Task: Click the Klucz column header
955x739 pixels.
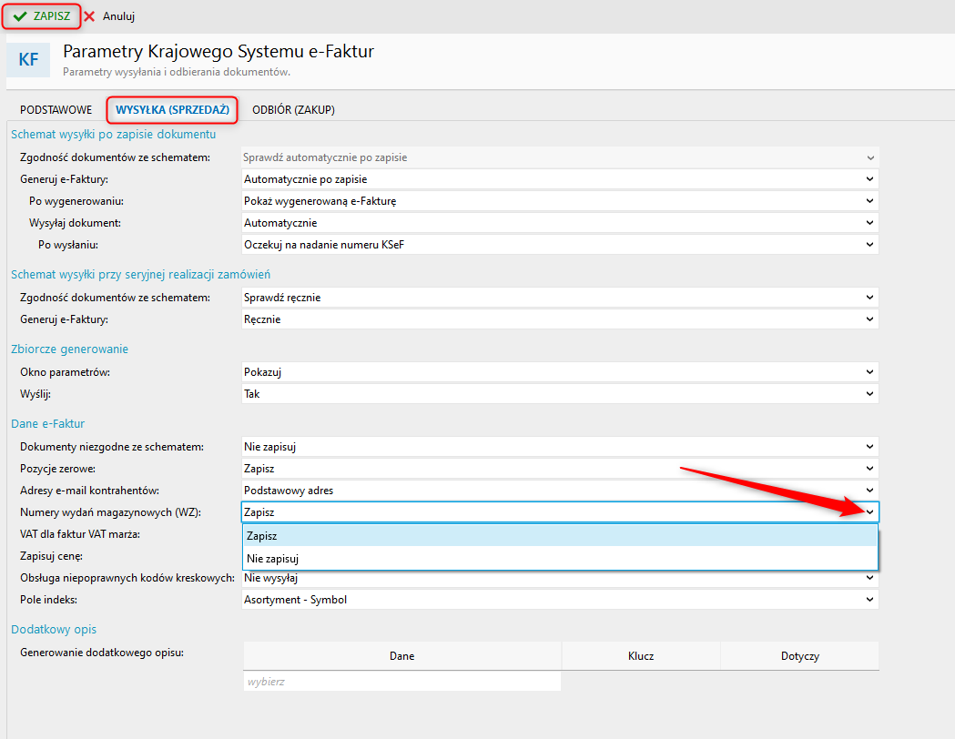Action: point(640,655)
